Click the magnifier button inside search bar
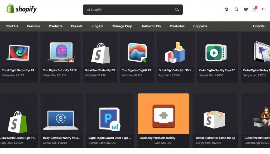Viewport: 270px width, 154px height. [177, 9]
